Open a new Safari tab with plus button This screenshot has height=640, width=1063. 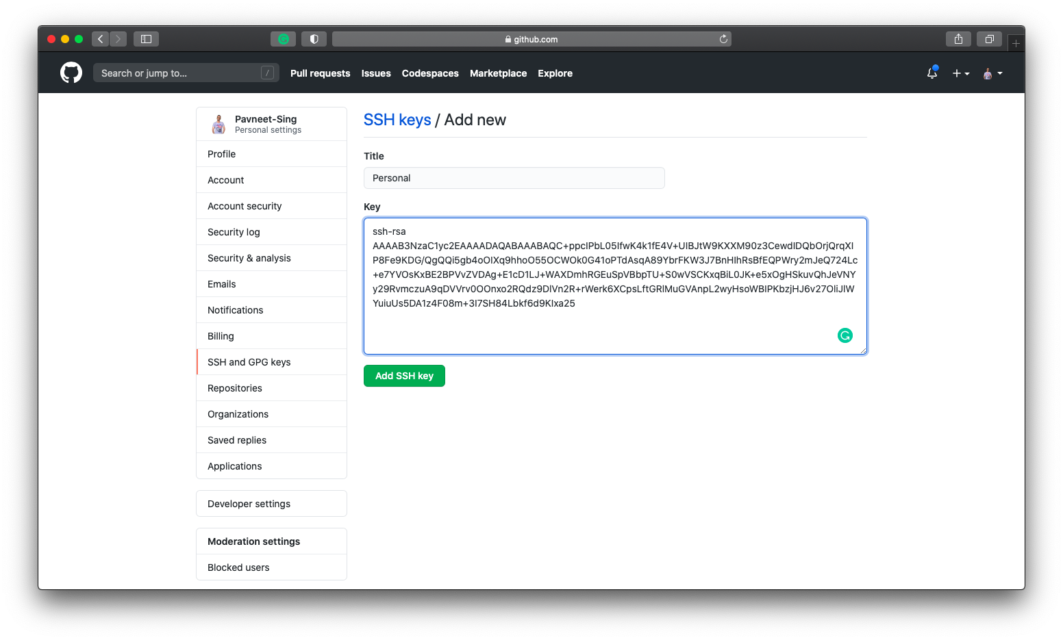click(1016, 43)
